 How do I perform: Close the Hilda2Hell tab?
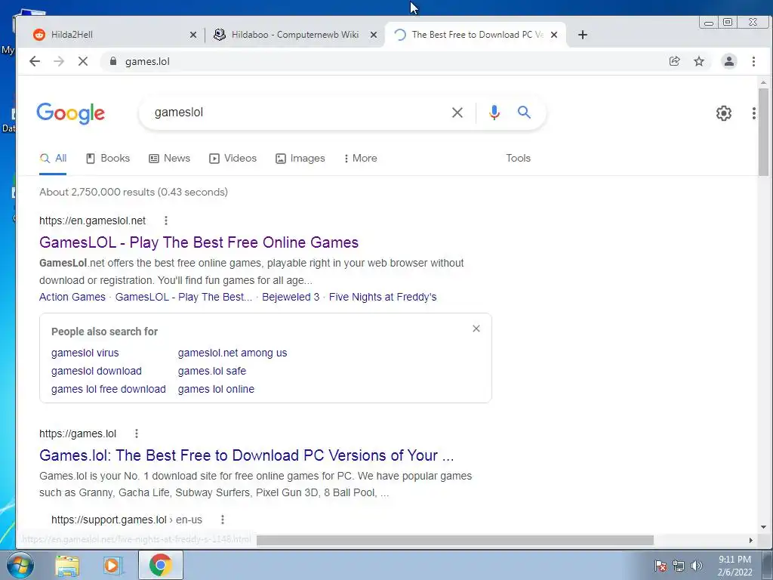tap(193, 35)
